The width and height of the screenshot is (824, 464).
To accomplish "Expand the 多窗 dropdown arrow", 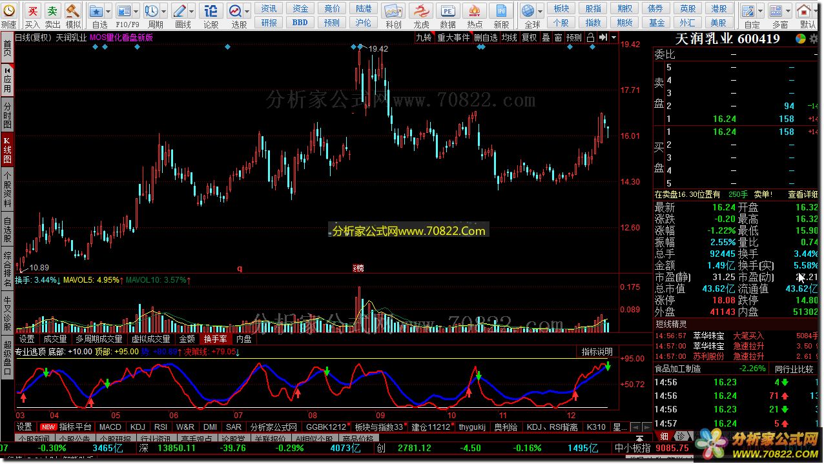I will [x=788, y=11].
